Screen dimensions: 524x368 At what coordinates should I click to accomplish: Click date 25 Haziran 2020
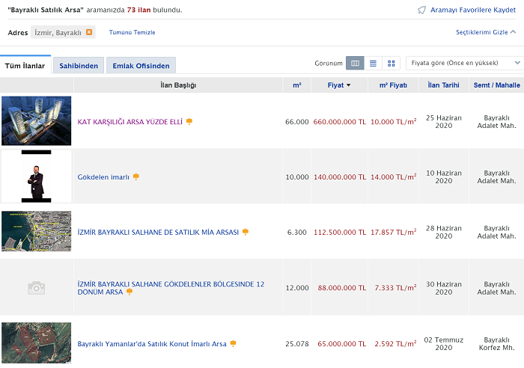tap(443, 122)
